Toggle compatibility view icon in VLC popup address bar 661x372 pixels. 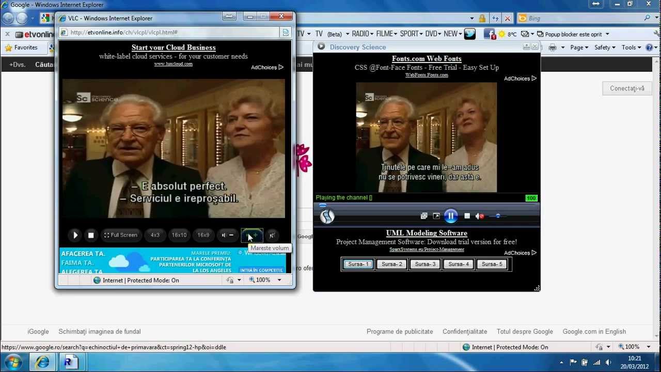pos(285,32)
